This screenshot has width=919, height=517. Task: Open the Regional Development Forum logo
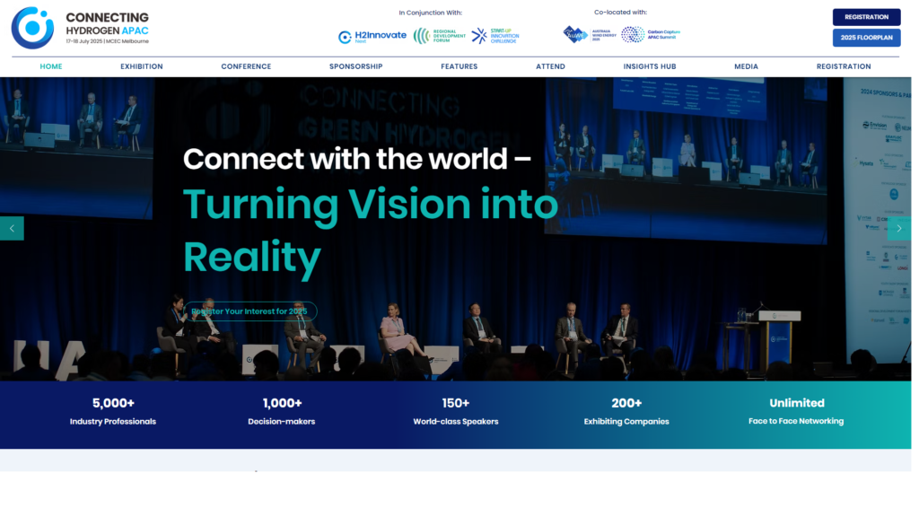(440, 36)
